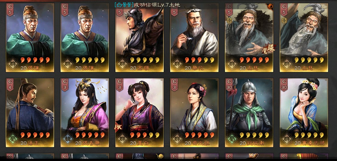This screenshot has width=337, height=161.
Task: Choose the 法正 card
Action: (30, 112)
